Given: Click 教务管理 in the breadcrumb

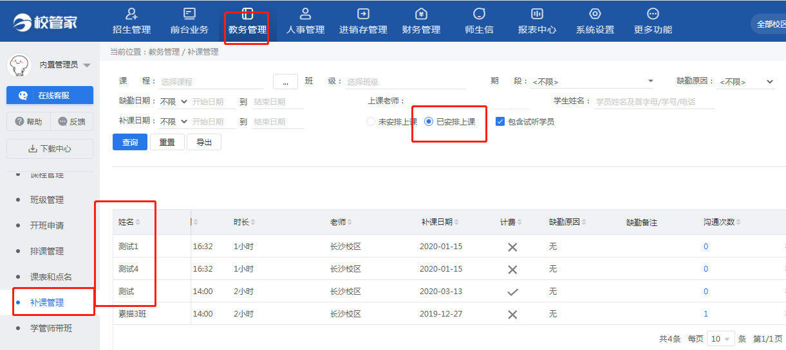Looking at the screenshot, I should (x=164, y=52).
